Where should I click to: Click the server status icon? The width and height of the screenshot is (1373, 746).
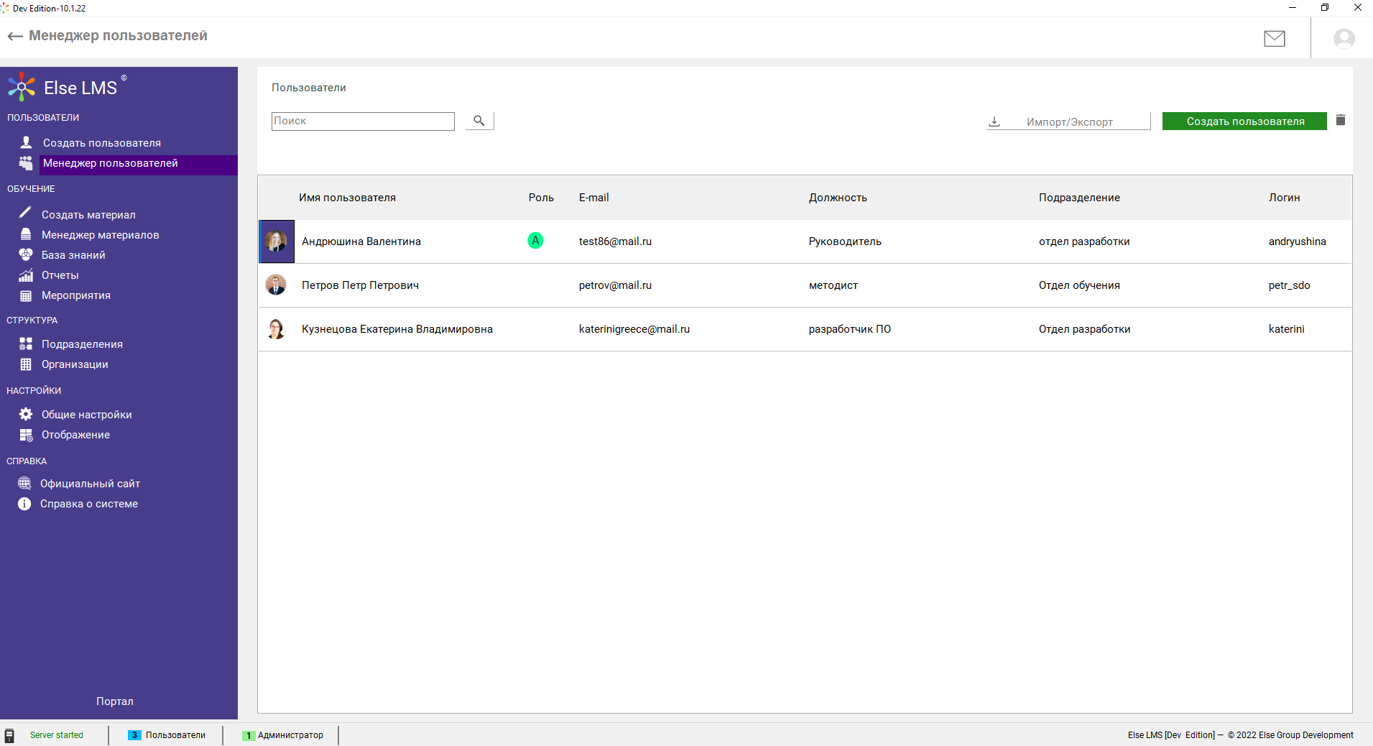[9, 735]
